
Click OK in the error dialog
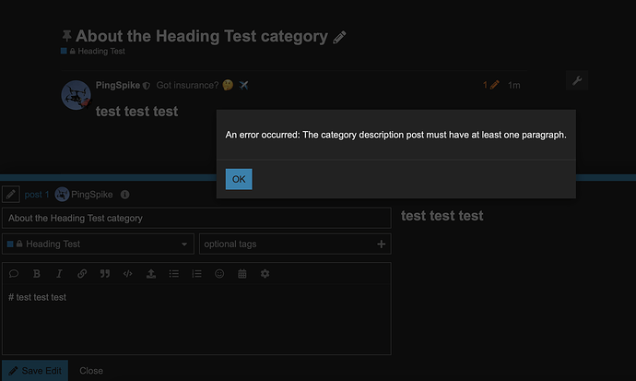click(x=239, y=179)
